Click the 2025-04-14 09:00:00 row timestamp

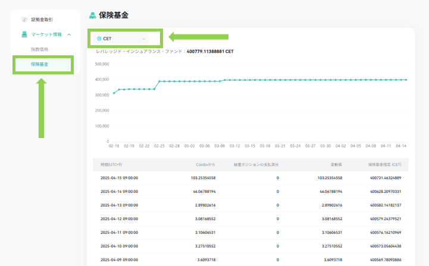click(x=119, y=192)
